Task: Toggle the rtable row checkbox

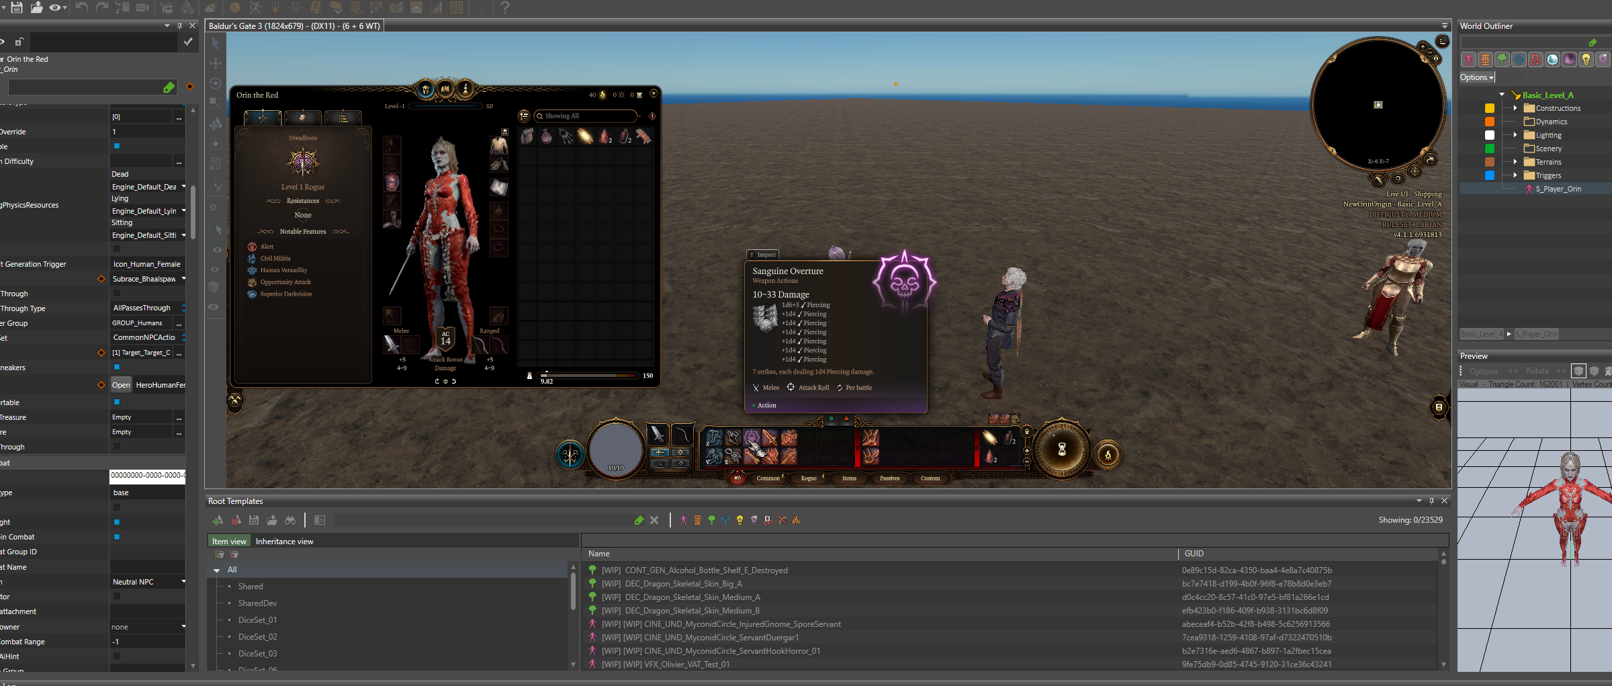Action: [117, 402]
